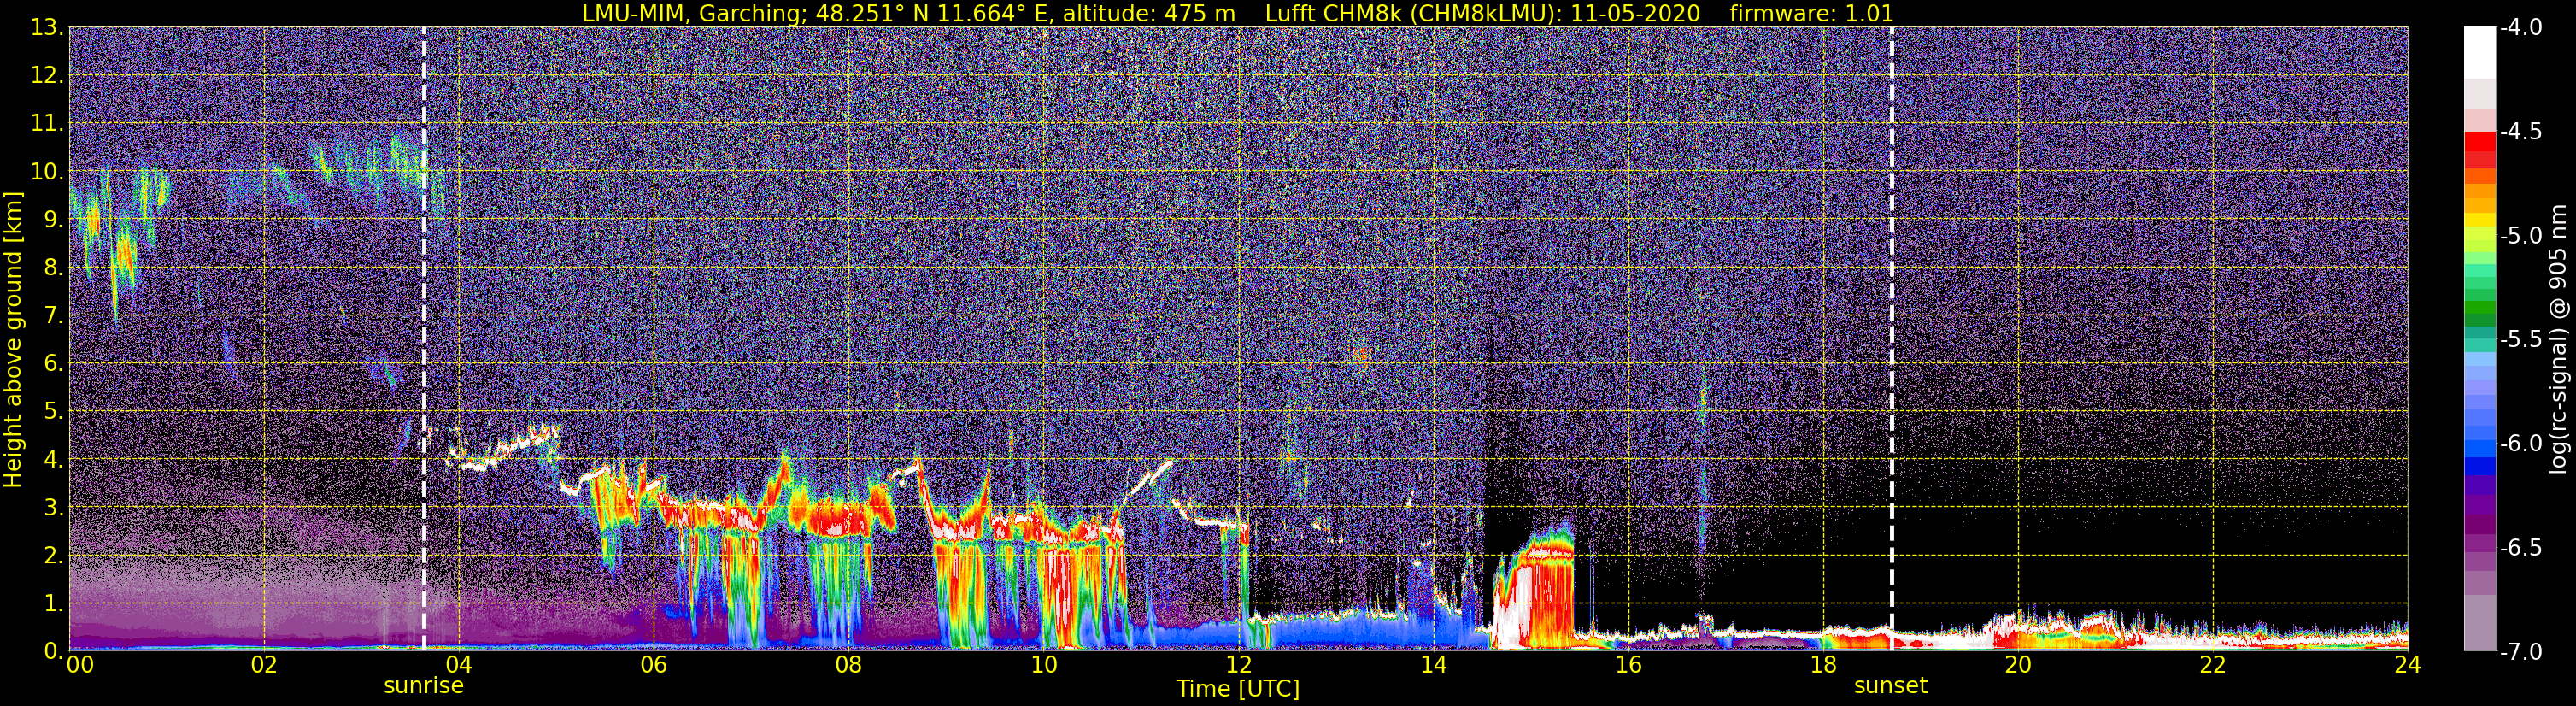The width and height of the screenshot is (2576, 706).
Task: Click the '10' time axis tick label
Action: [x=1043, y=666]
